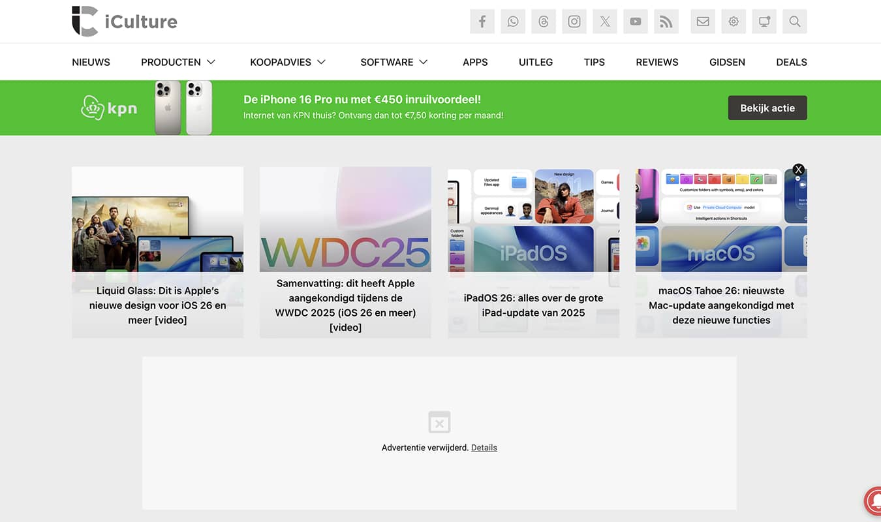Image resolution: width=881 pixels, height=522 pixels.
Task: Open iCulture Facebook page icon
Action: point(482,22)
